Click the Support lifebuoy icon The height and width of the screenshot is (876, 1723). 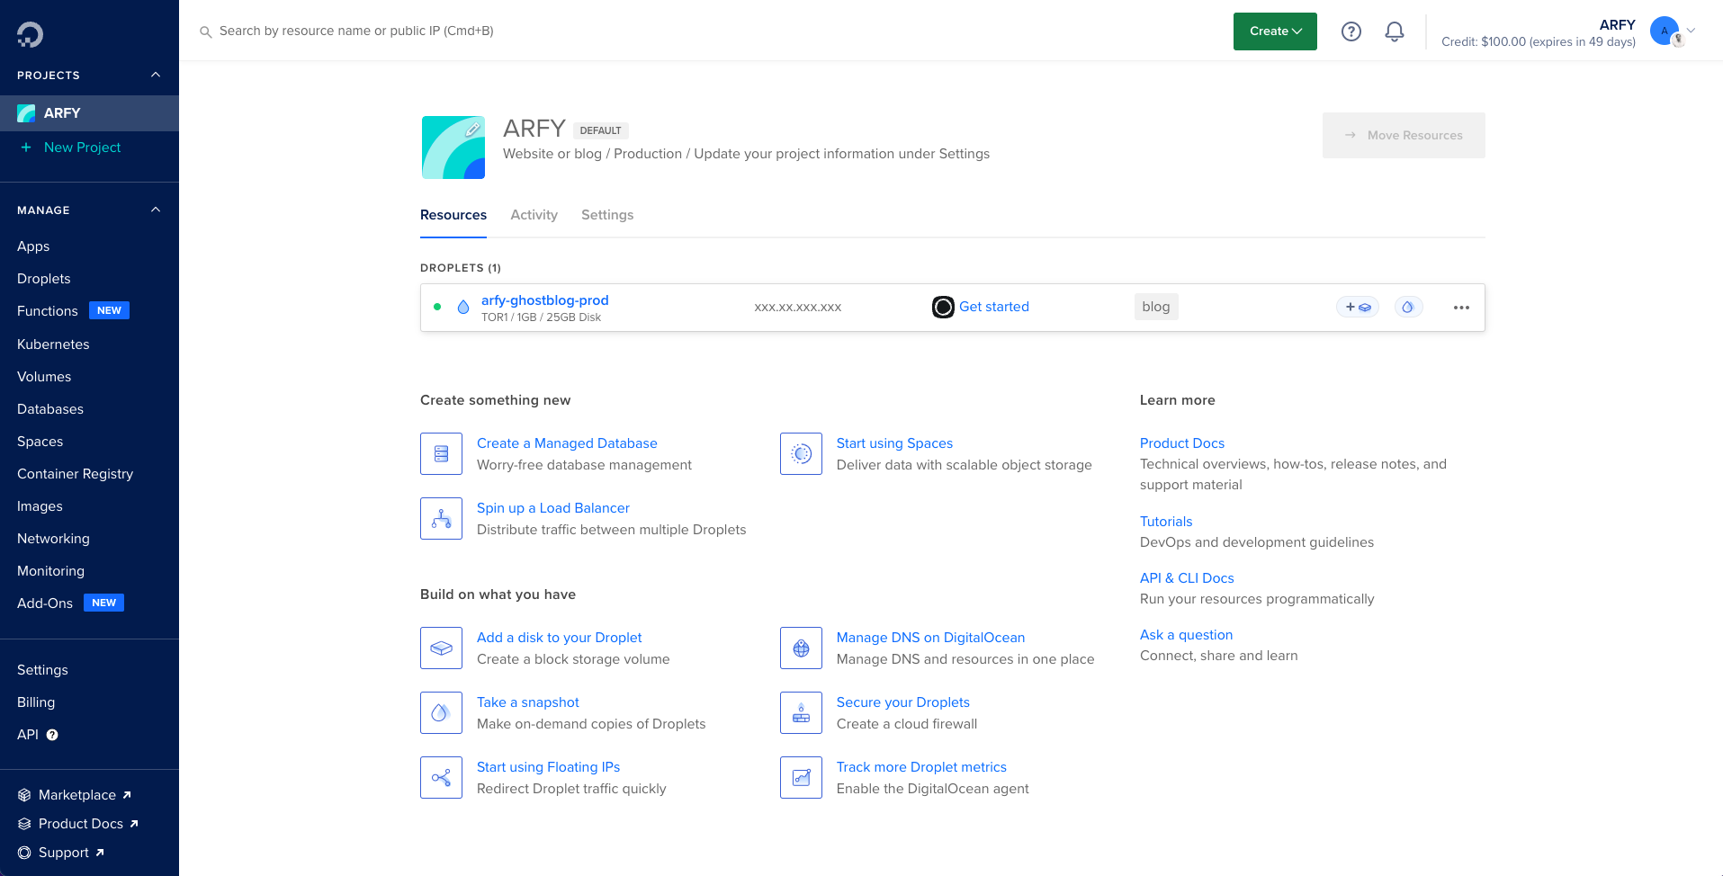click(x=24, y=853)
